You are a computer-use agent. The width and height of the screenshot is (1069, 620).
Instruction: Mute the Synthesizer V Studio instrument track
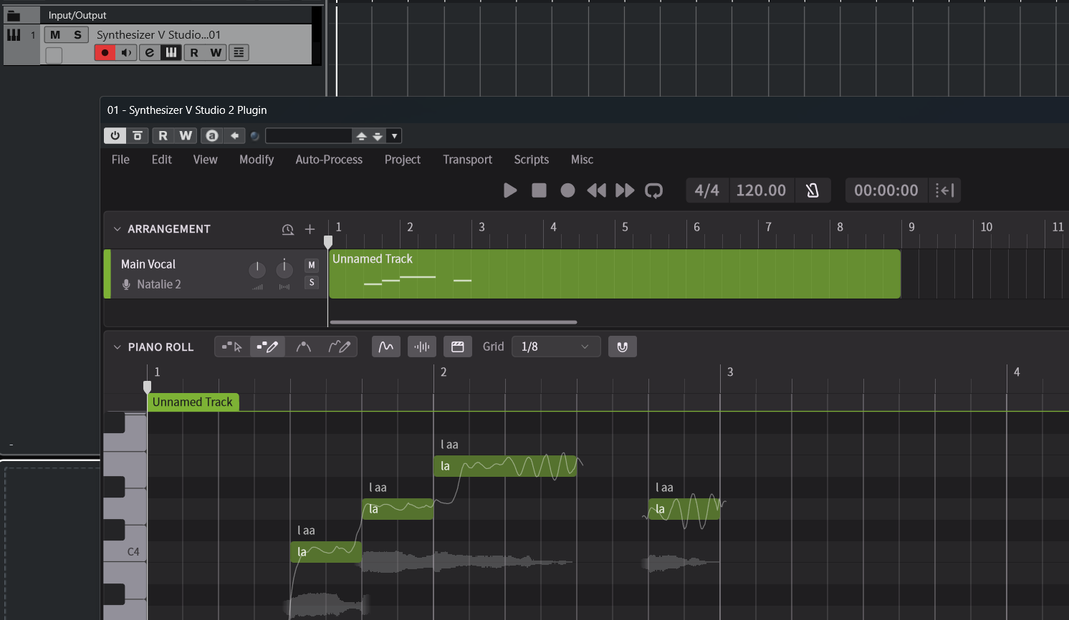pyautogui.click(x=55, y=34)
